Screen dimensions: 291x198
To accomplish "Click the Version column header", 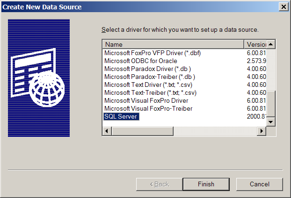I will pos(255,44).
